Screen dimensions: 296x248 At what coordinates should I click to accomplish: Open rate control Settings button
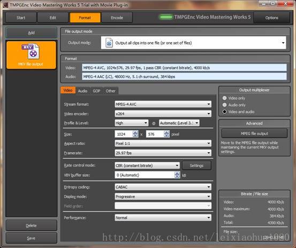tap(196, 166)
